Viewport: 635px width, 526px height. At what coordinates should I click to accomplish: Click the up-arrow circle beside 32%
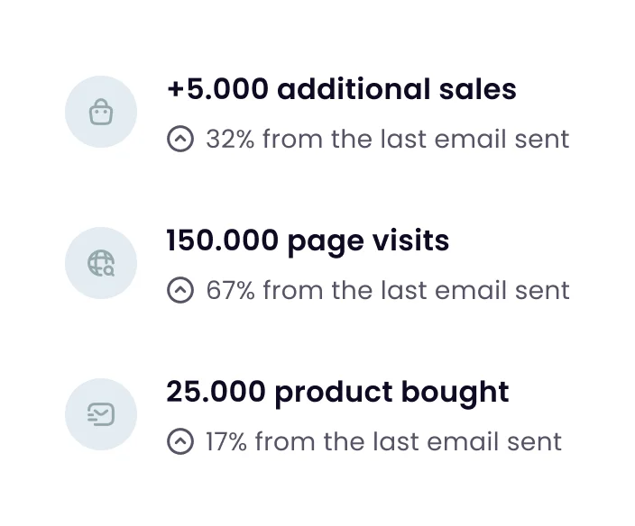pyautogui.click(x=180, y=139)
